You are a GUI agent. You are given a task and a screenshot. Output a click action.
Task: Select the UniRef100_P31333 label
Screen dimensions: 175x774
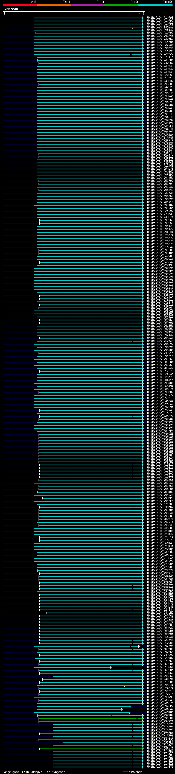pyautogui.click(x=160, y=193)
